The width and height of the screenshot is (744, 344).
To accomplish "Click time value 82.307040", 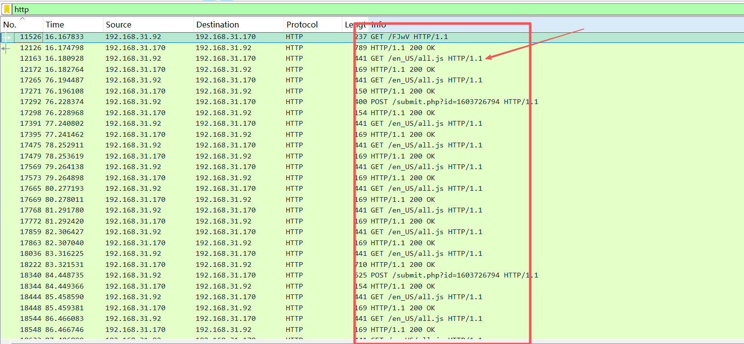I will tap(65, 243).
